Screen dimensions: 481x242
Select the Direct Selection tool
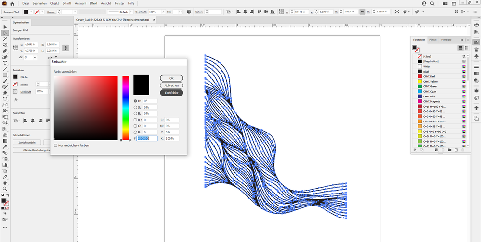5,33
